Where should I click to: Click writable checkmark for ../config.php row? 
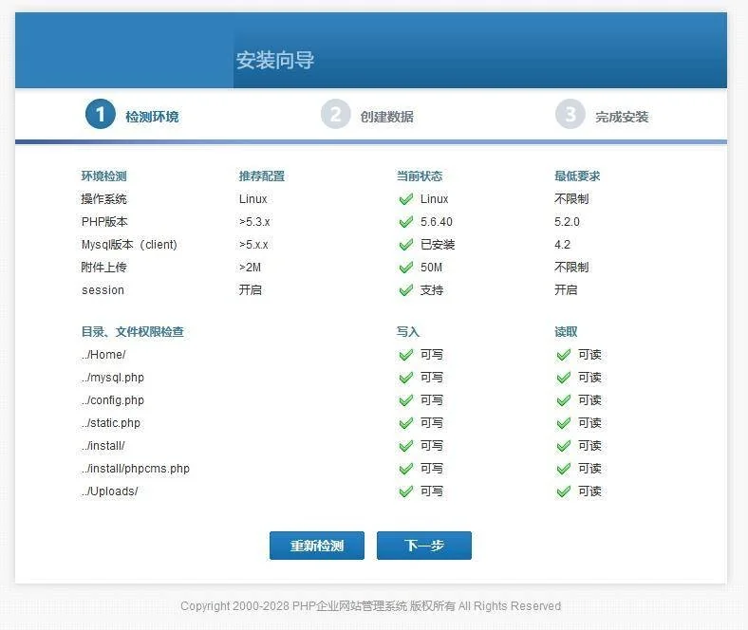(x=406, y=400)
